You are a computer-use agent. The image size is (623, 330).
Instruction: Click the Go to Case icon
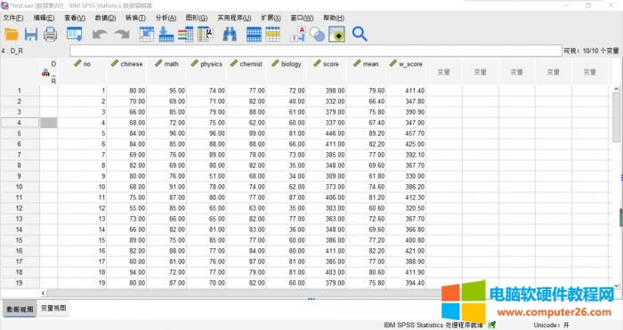147,35
